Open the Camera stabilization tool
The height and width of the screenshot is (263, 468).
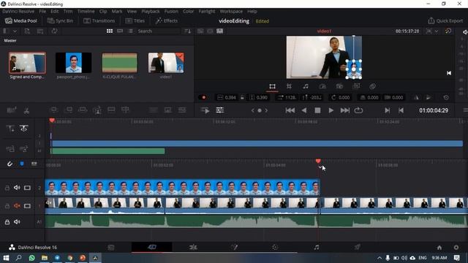click(x=339, y=86)
